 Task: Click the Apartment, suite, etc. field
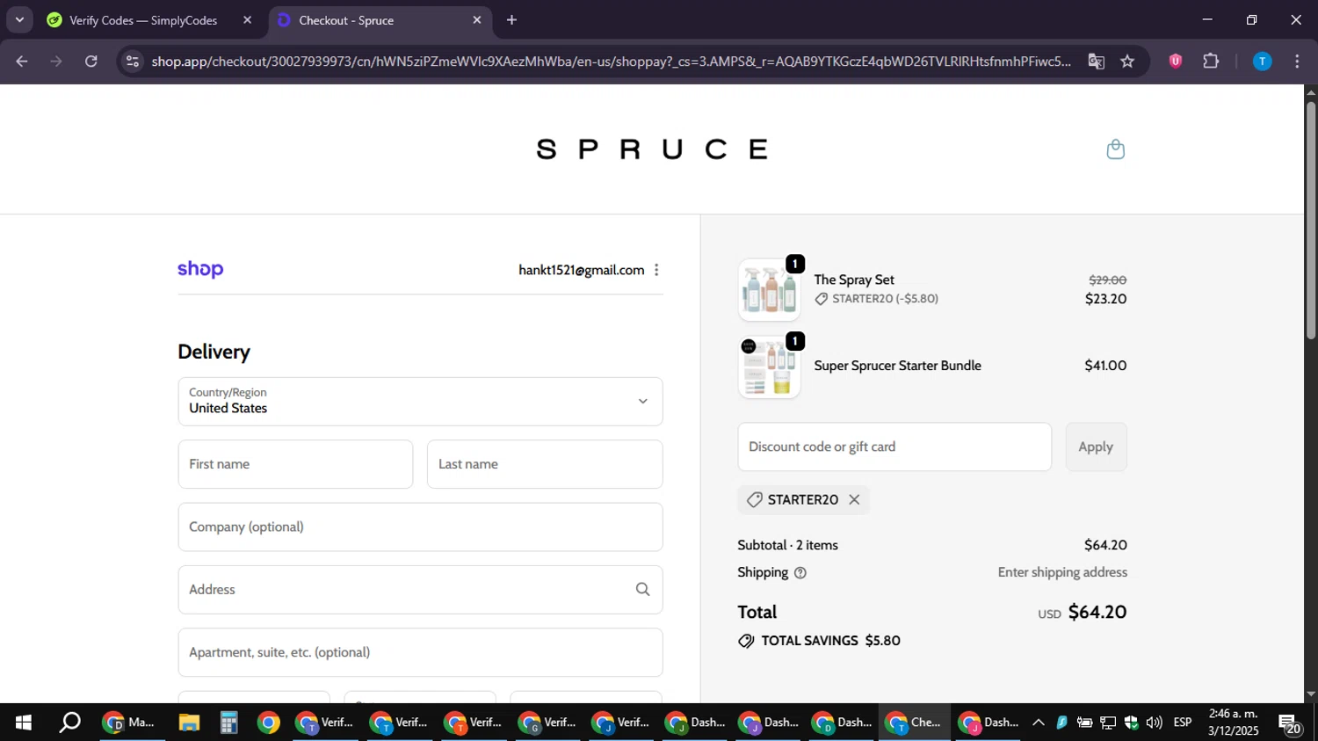(420, 652)
